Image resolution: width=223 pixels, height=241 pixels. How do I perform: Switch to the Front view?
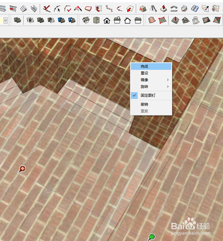107,21
